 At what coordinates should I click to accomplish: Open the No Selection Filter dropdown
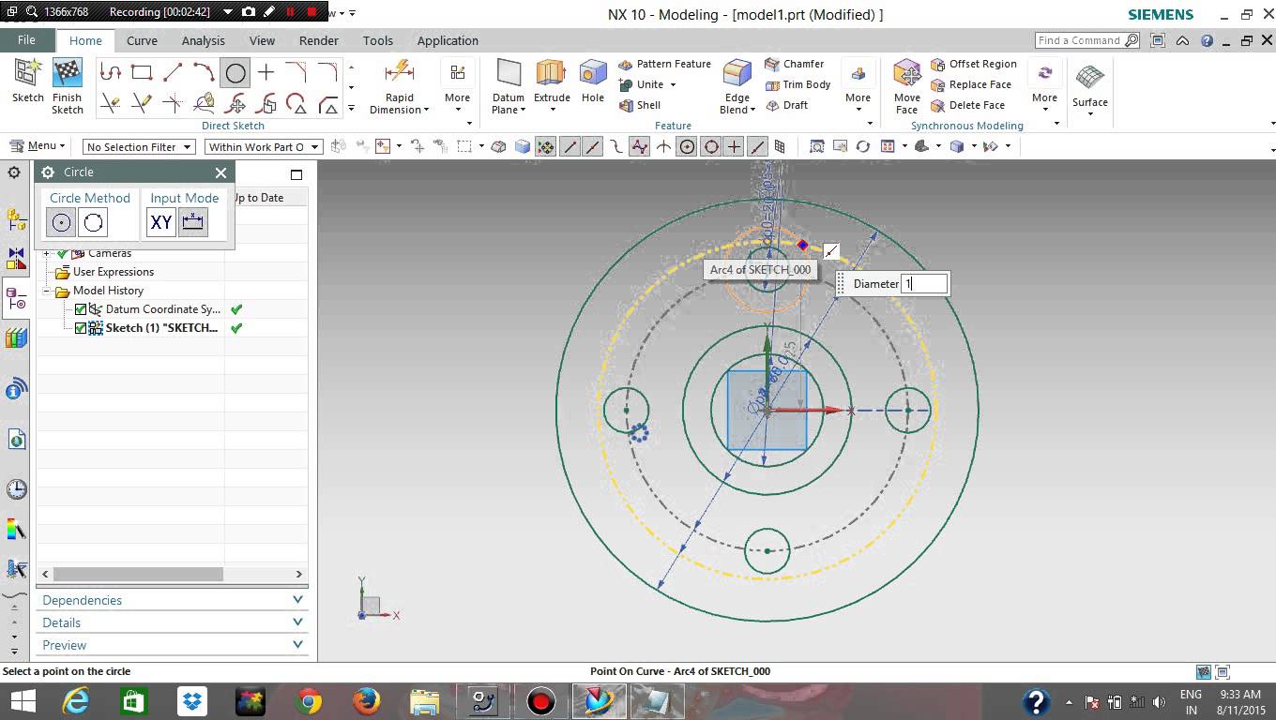tap(138, 146)
